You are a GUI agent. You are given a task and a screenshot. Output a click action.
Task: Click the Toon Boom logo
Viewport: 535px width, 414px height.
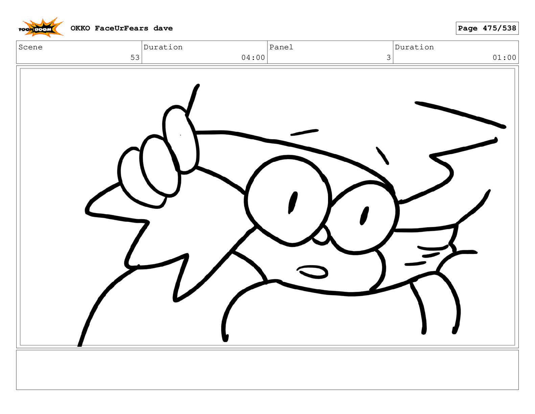click(41, 28)
